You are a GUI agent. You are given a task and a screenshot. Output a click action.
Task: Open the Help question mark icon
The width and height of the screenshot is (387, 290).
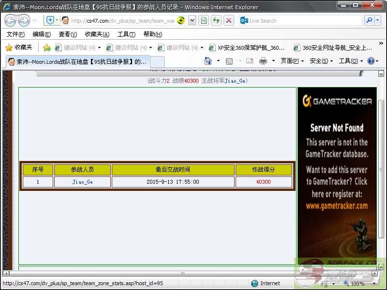pos(371,61)
